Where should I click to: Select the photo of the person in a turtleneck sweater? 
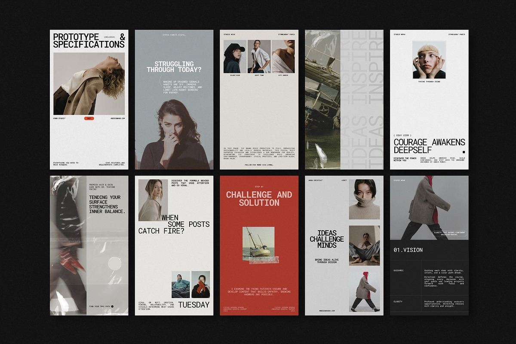[364, 199]
